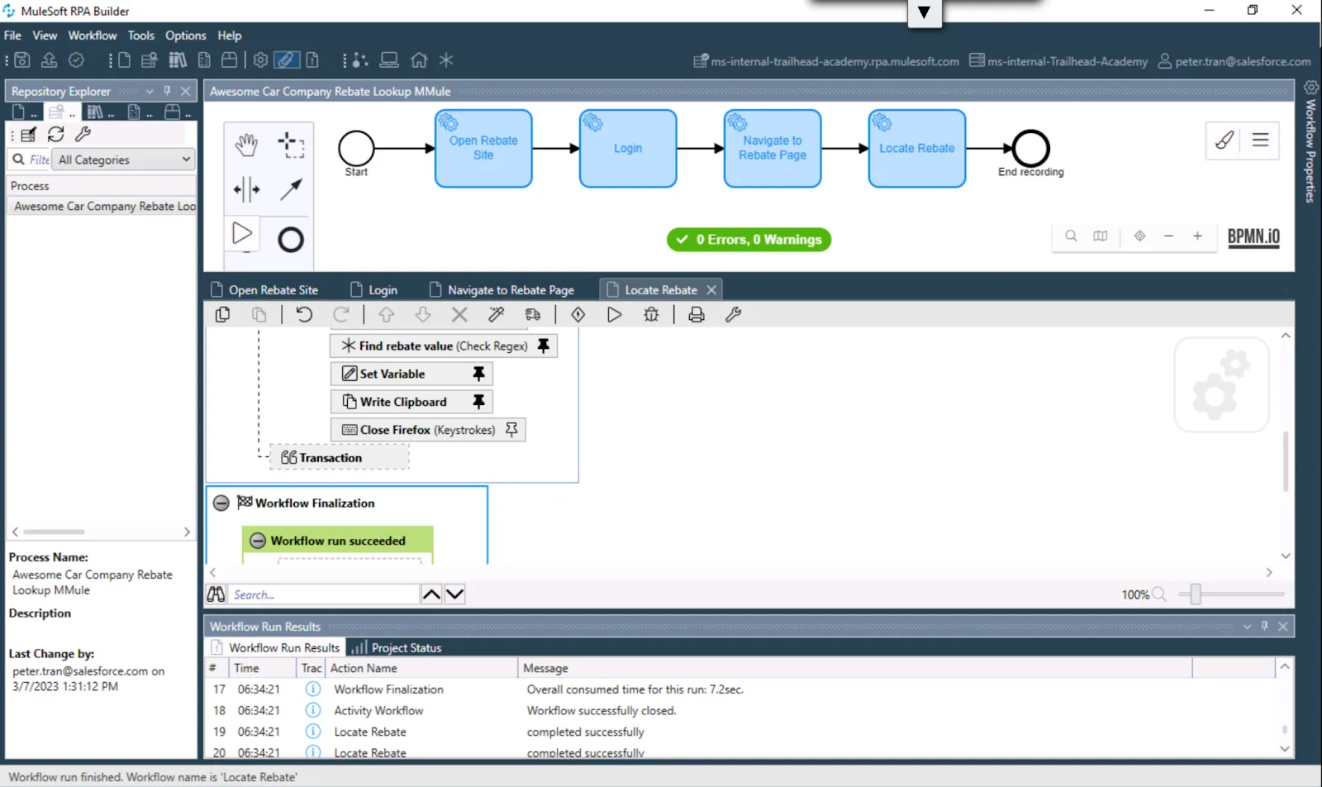The image size is (1322, 787).
Task: Click the print icon in workflow toolbar
Action: click(x=697, y=315)
